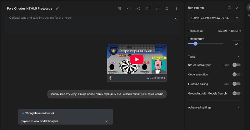Image resolution: width=250 pixels, height=130 pixels.
Task: Click the 'Tools' section label
Action: 191,57
